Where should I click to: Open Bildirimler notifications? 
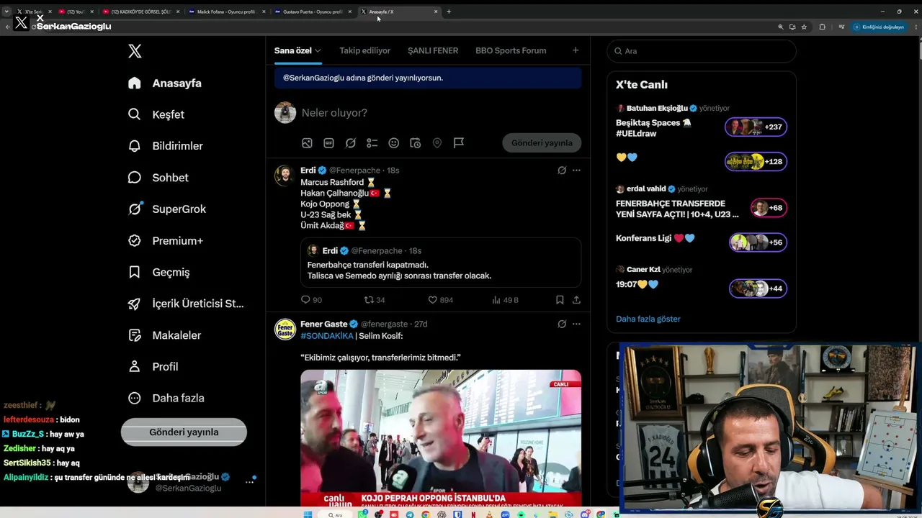click(165, 146)
